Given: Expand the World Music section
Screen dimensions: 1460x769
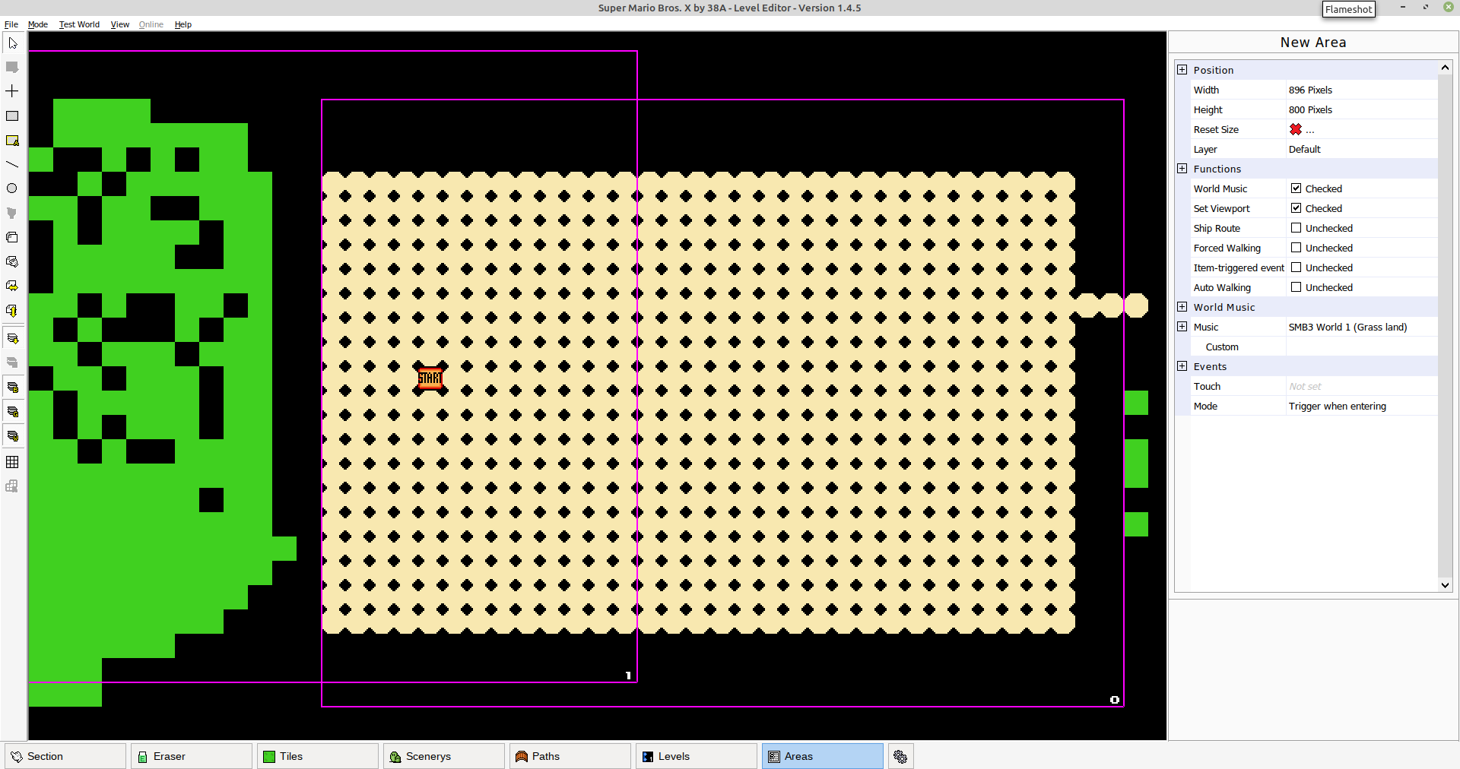Looking at the screenshot, I should coord(1182,307).
